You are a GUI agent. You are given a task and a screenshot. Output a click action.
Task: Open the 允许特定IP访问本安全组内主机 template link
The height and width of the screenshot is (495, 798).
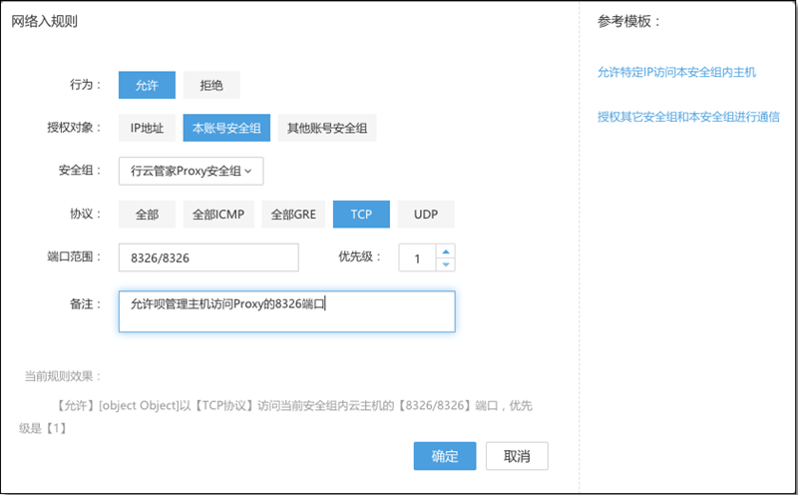point(676,72)
